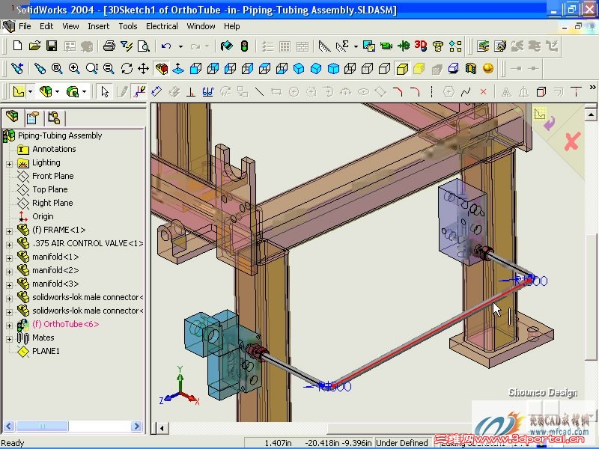Select the Line sketch tool

[259, 91]
